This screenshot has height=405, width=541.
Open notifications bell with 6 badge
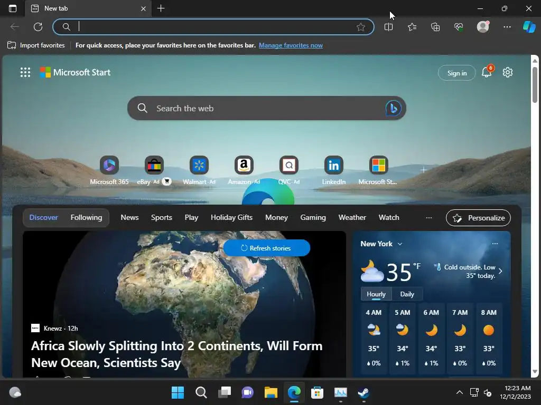487,72
